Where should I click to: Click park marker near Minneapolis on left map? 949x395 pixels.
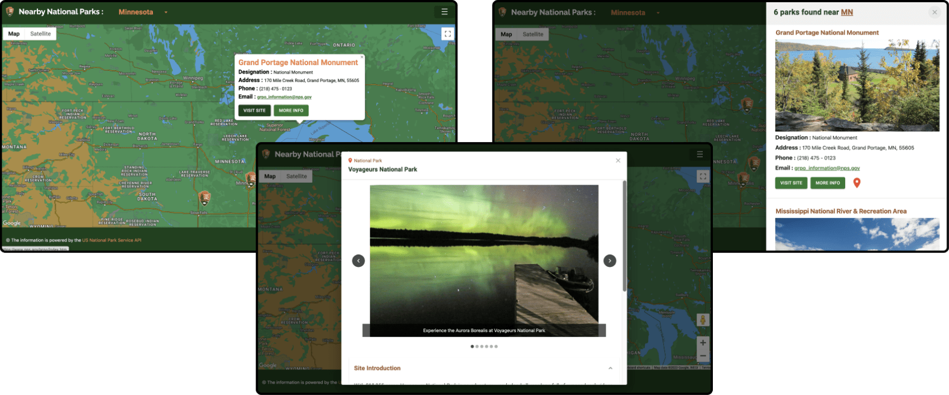(251, 178)
